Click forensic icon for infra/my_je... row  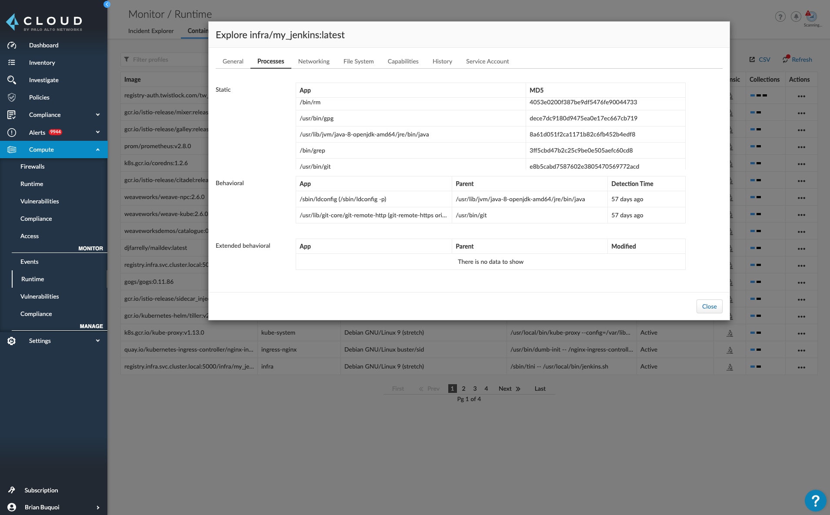pos(730,367)
